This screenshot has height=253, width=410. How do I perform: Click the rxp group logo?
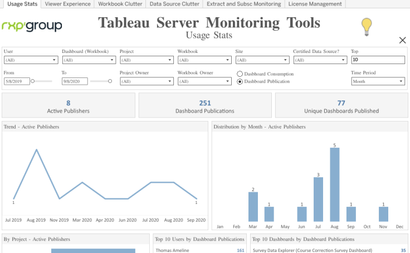[x=32, y=26]
